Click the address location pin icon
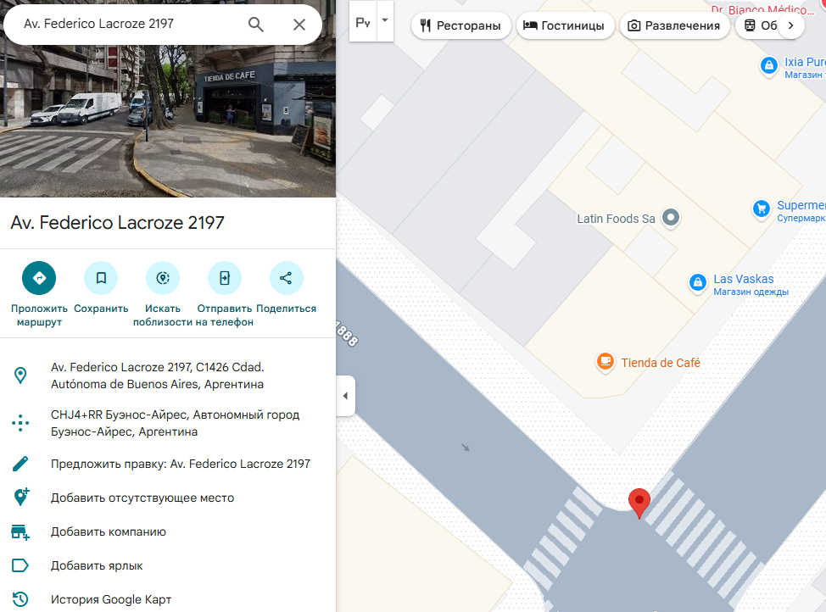 (20, 376)
